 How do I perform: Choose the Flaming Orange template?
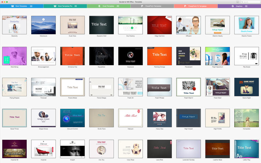[160, 56]
